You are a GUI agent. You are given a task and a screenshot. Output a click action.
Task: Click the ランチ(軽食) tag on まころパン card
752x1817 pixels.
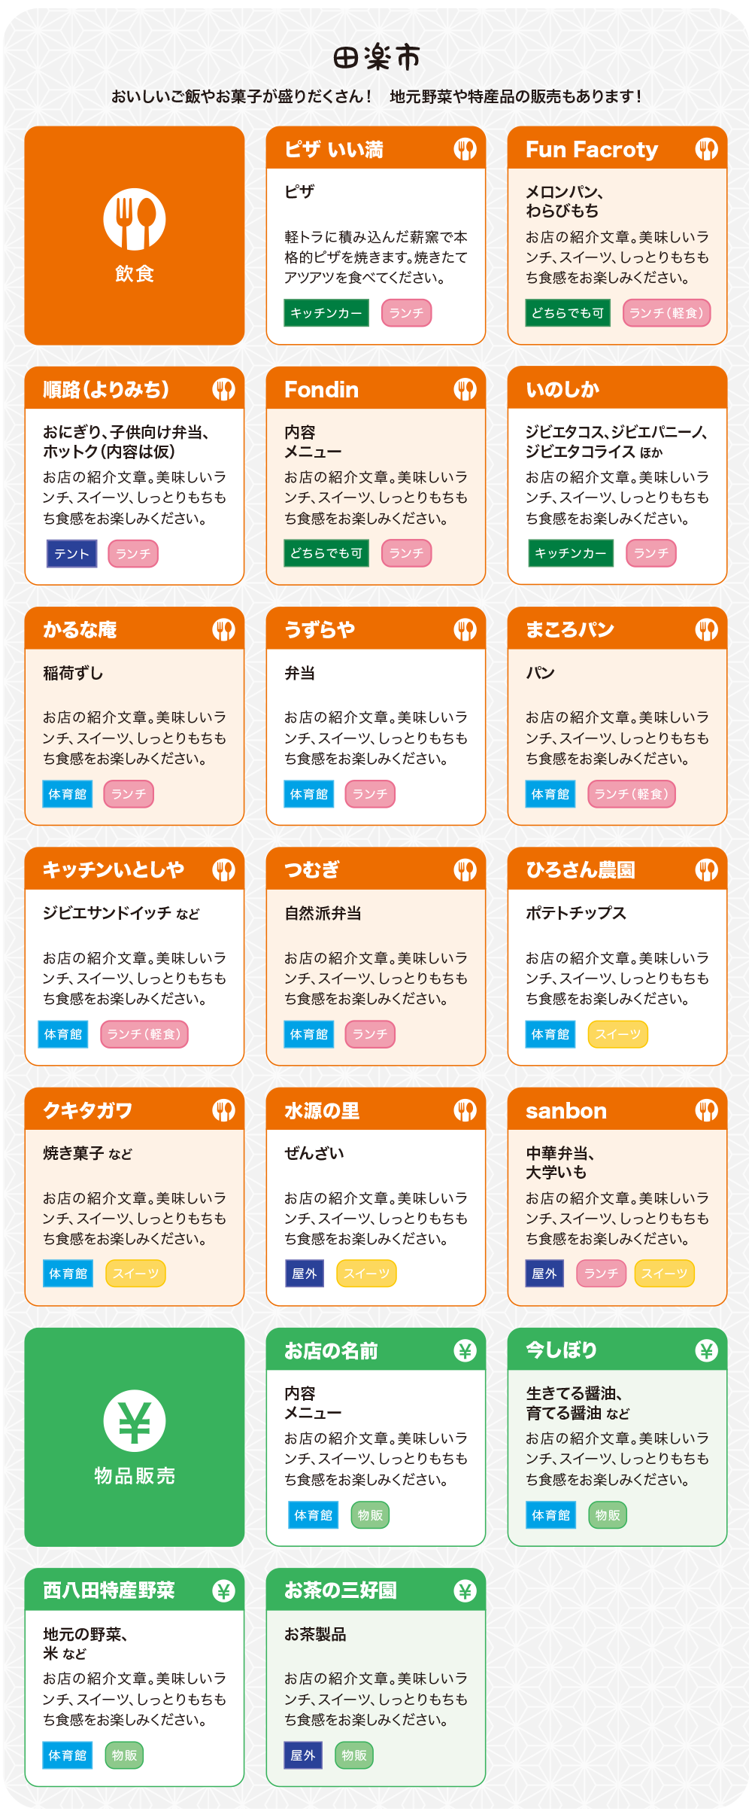[x=632, y=794]
